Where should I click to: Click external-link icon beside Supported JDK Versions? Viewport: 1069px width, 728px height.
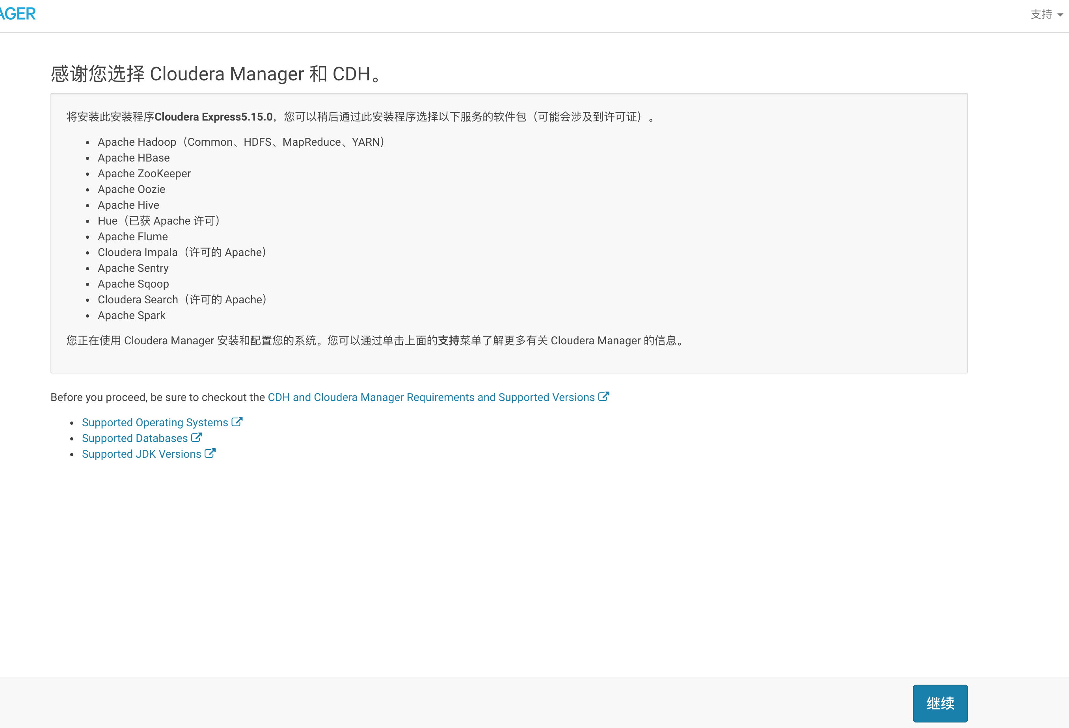click(x=210, y=454)
